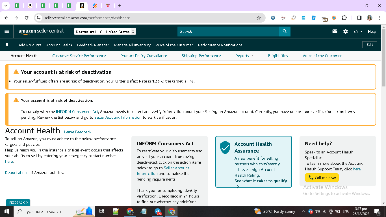This screenshot has width=386, height=217.
Task: Open the browser side panel
Action: pyautogui.click(x=359, y=18)
